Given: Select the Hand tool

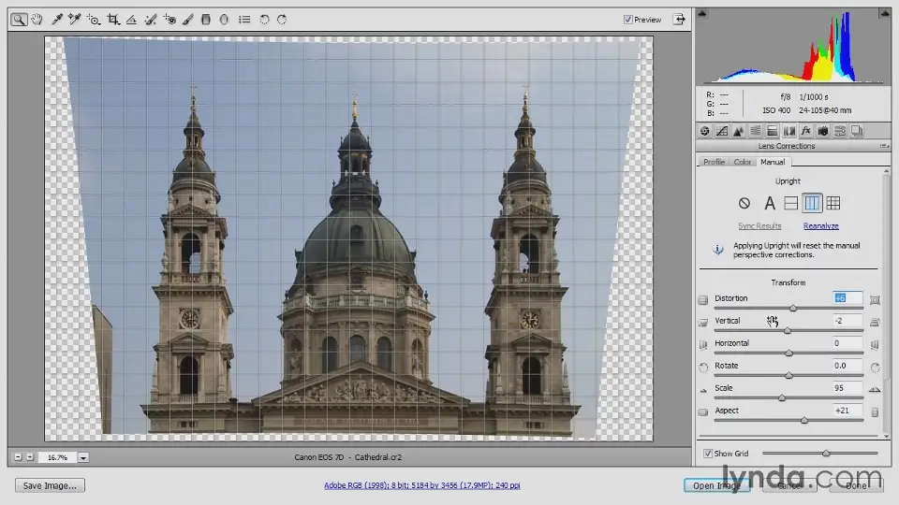Looking at the screenshot, I should (35, 19).
